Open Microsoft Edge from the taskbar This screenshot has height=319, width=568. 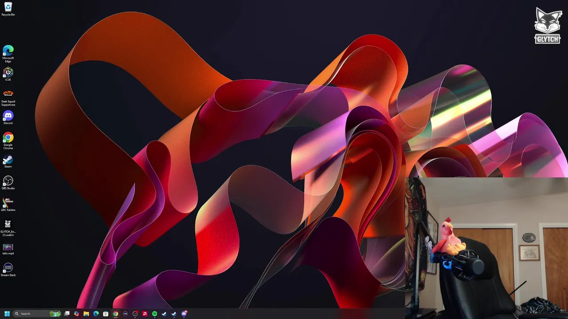[96, 314]
